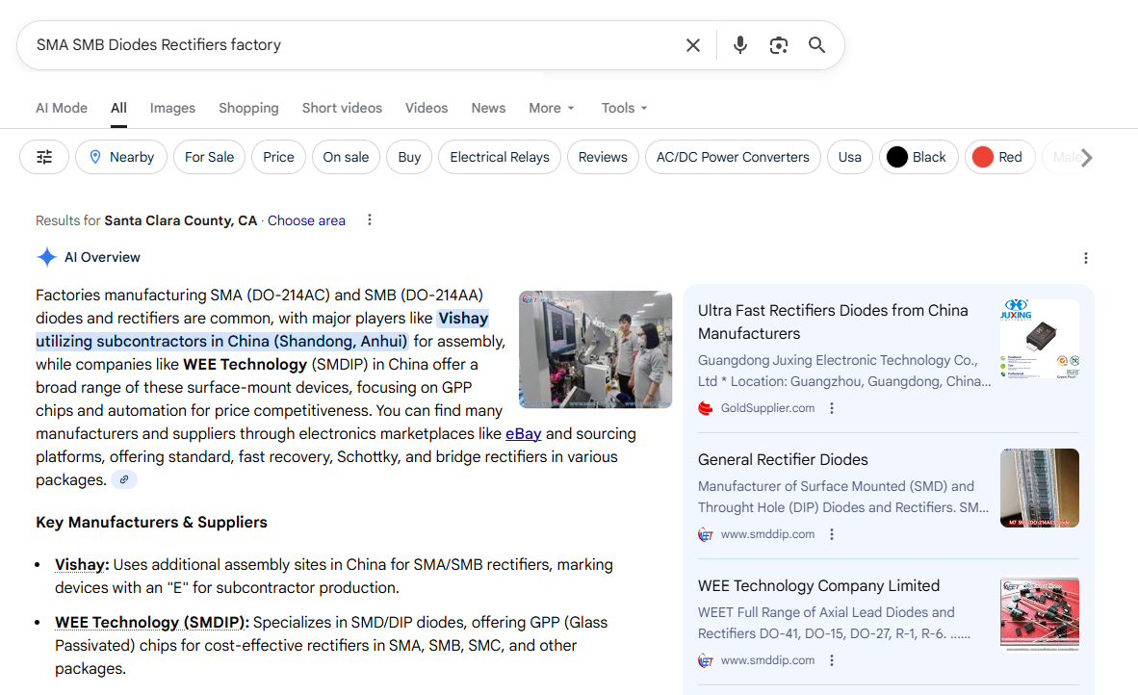Viewport: 1138px width, 695px height.
Task: Click the AI Overview sparkle icon
Action: click(x=46, y=257)
